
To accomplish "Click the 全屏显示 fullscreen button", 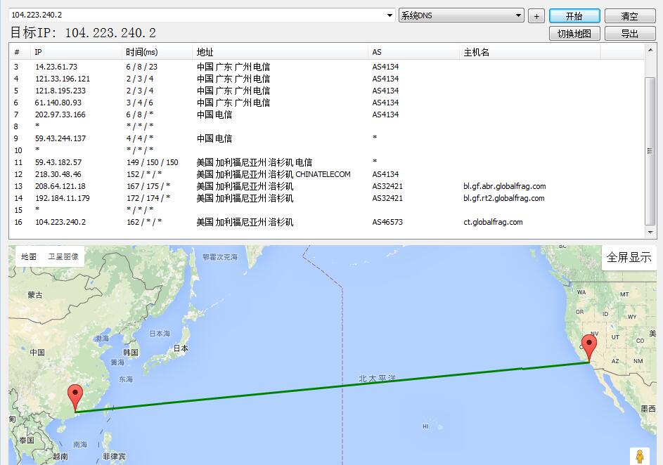I will point(629,257).
